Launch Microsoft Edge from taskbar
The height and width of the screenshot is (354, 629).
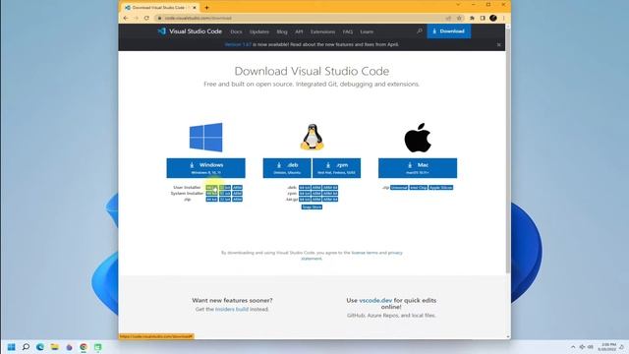point(40,347)
